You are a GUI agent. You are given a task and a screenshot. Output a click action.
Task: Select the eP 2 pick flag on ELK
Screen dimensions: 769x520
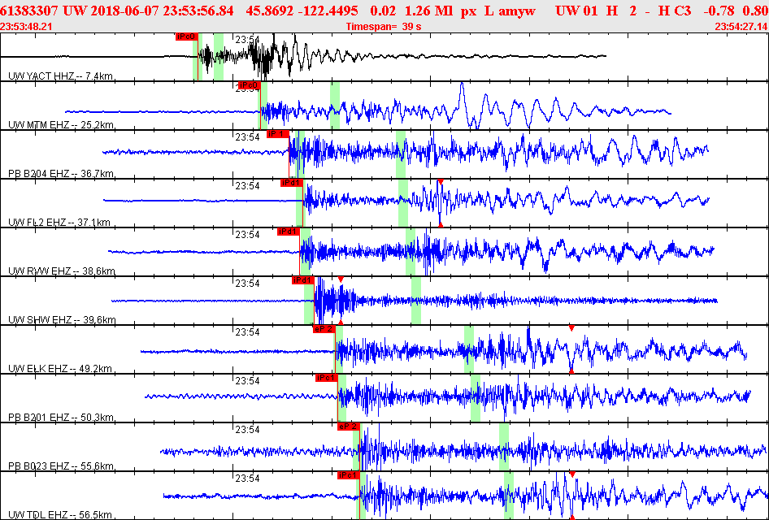[x=324, y=329]
